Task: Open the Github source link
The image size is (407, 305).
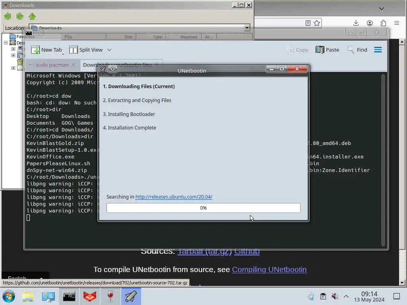Action: (247, 251)
